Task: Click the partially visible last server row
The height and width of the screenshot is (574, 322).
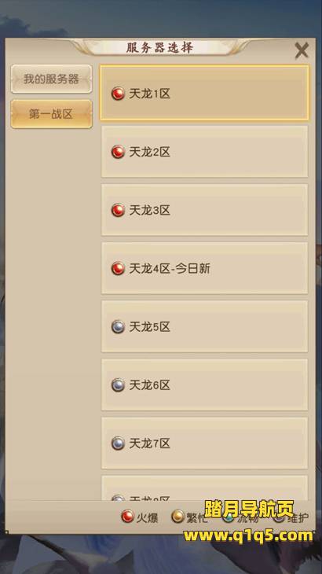Action: pyautogui.click(x=204, y=488)
